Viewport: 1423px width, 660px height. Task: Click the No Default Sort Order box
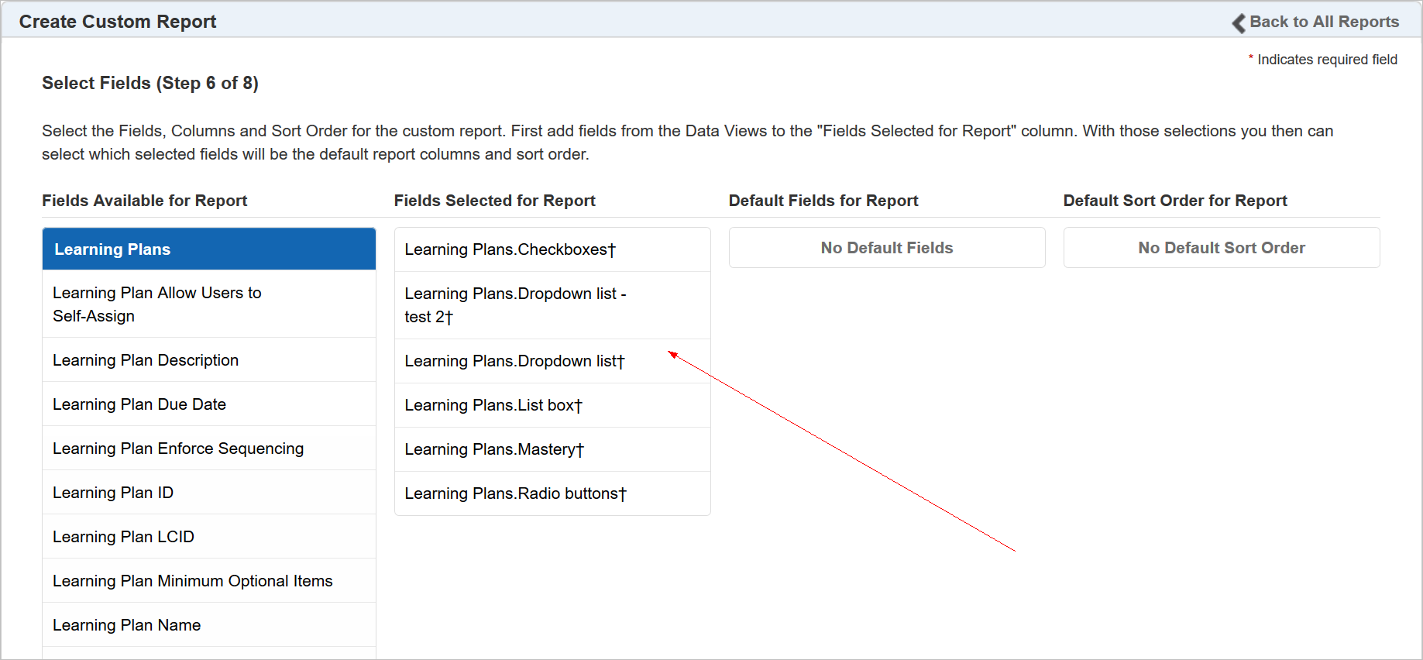(x=1222, y=248)
